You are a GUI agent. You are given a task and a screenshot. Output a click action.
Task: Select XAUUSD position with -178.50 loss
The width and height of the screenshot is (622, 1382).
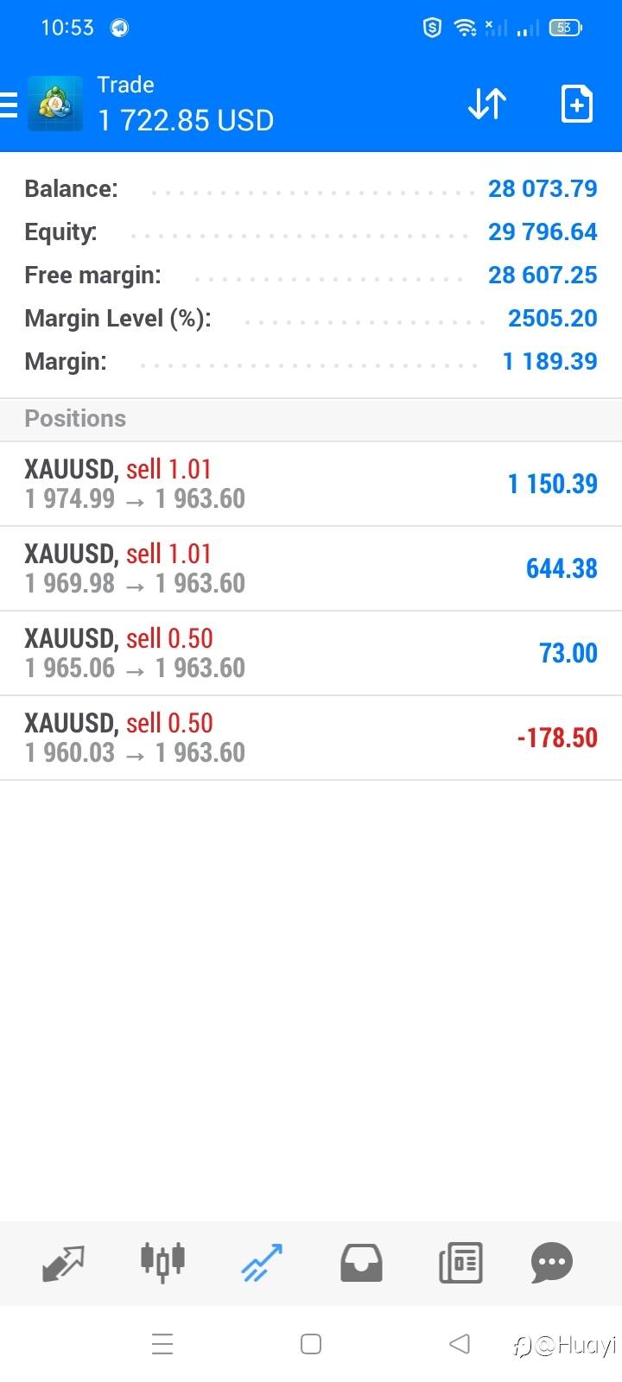[311, 738]
